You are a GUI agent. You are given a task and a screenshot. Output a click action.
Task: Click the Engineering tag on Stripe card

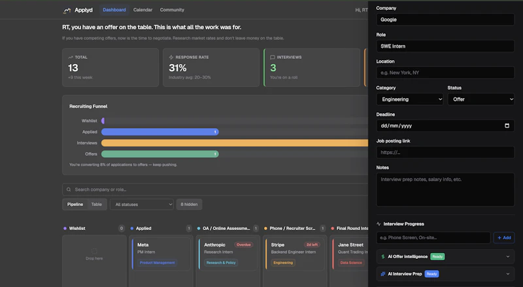tap(283, 263)
